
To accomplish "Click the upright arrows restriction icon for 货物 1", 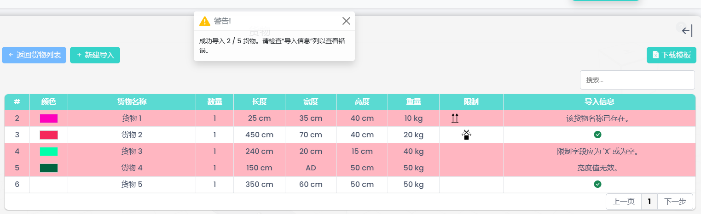I will pos(455,118).
